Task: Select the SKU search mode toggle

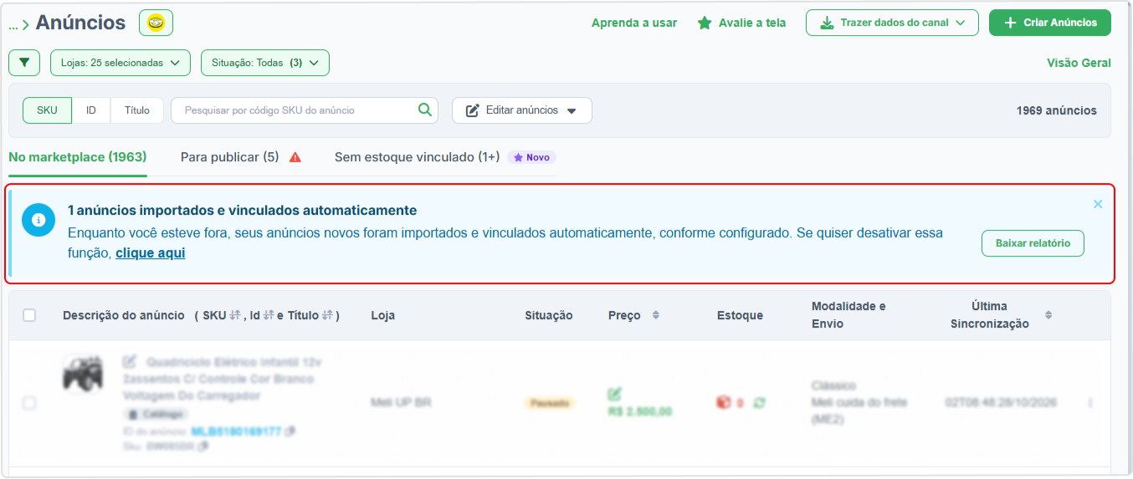Action: tap(48, 110)
